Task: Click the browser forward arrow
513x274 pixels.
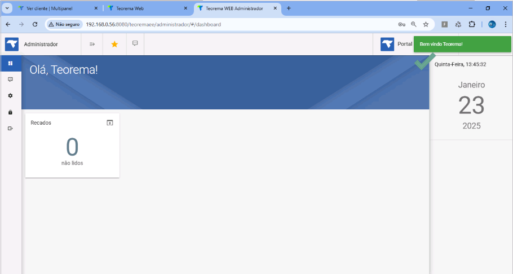Action: [21, 24]
